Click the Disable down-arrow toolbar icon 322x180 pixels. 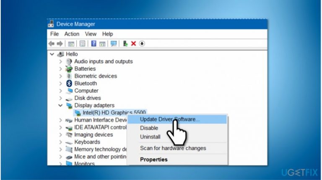click(142, 43)
